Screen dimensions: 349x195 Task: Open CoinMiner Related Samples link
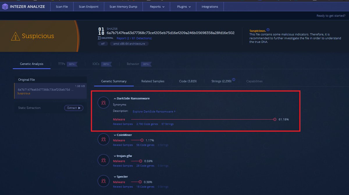coord(123,145)
